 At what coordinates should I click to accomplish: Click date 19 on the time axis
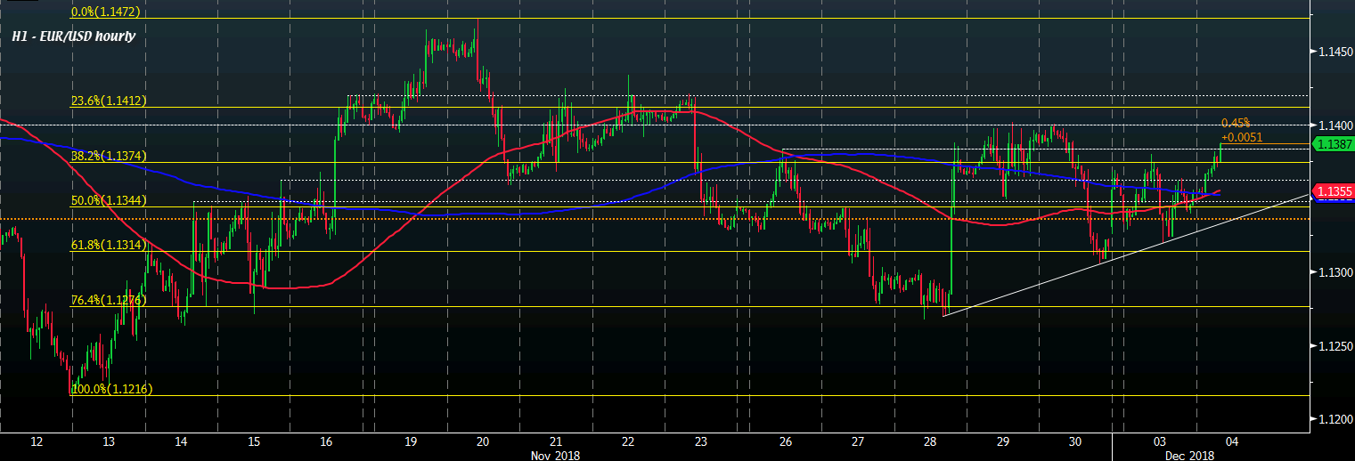pos(410,441)
